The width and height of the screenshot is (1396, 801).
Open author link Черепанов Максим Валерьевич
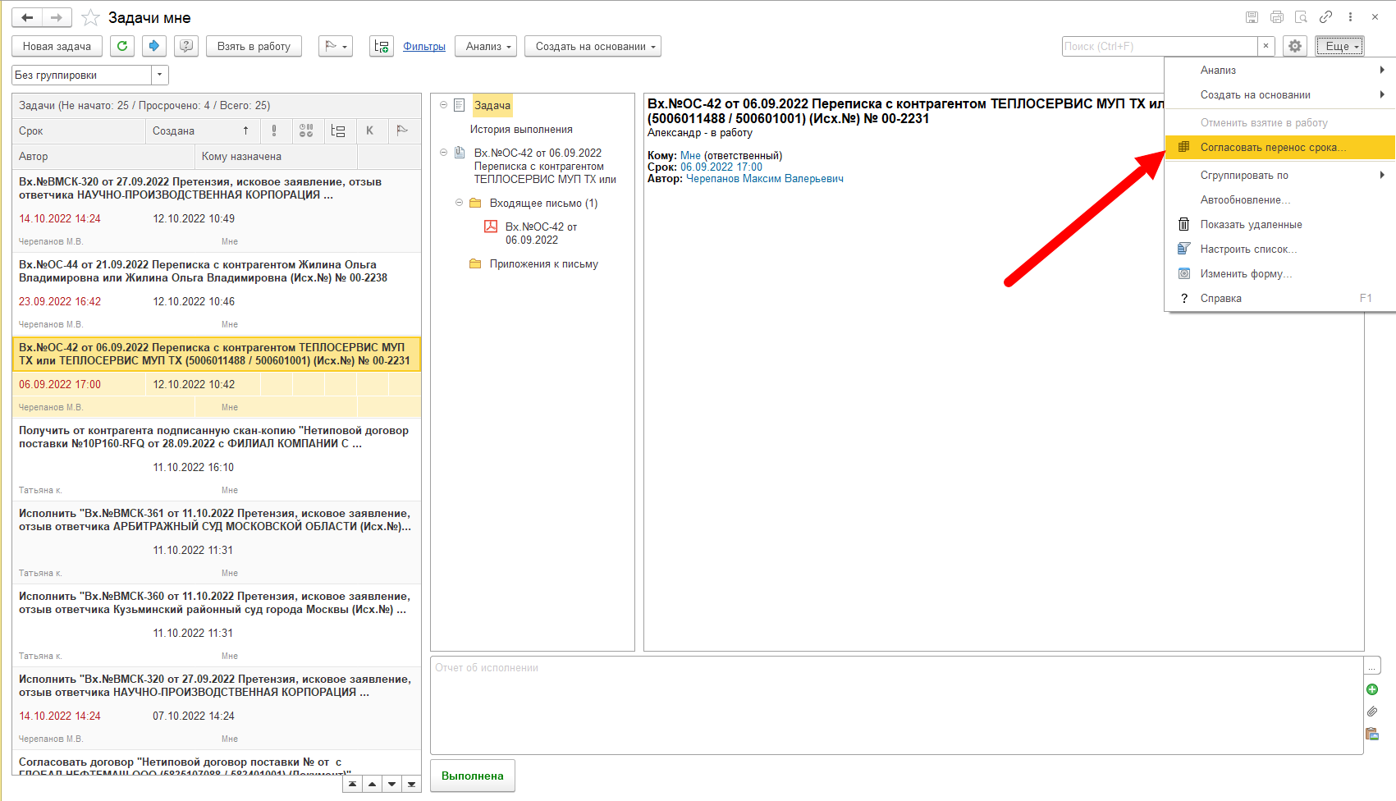click(765, 178)
